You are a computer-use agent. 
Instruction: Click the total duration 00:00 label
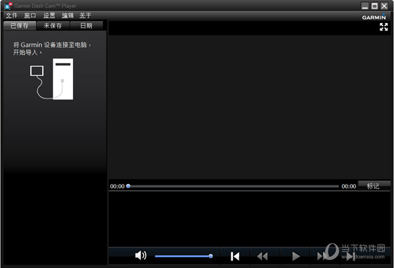[349, 186]
